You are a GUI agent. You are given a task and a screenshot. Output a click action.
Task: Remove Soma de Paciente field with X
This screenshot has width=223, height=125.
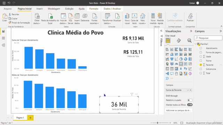191,90
